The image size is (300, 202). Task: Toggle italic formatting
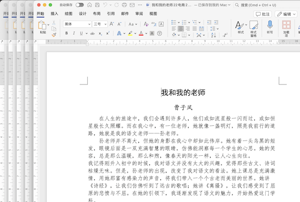click(x=74, y=33)
